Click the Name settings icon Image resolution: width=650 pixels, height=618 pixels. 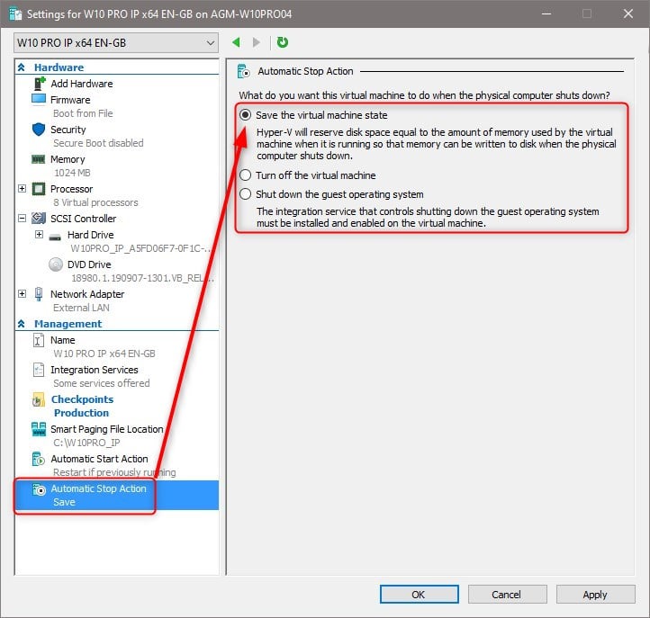(38, 340)
